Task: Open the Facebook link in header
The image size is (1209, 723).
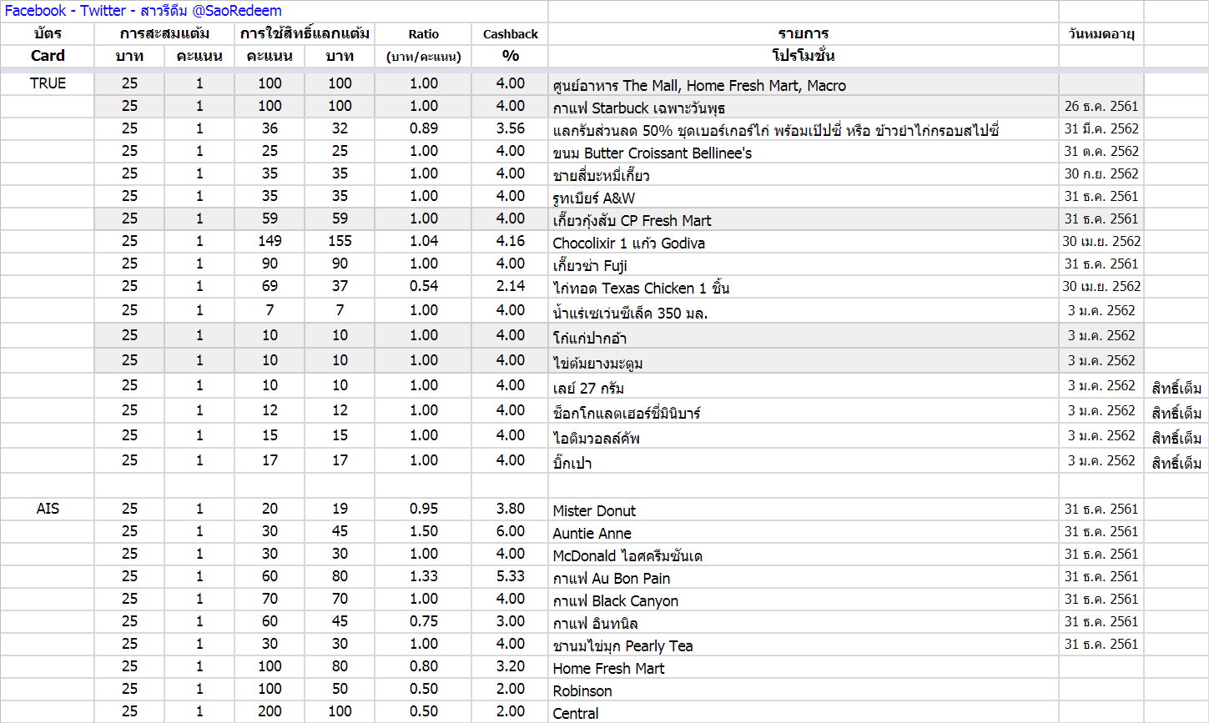Action: [x=35, y=11]
